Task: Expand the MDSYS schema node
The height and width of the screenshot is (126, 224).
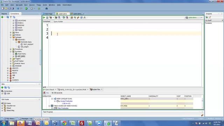Action: pos(8,73)
